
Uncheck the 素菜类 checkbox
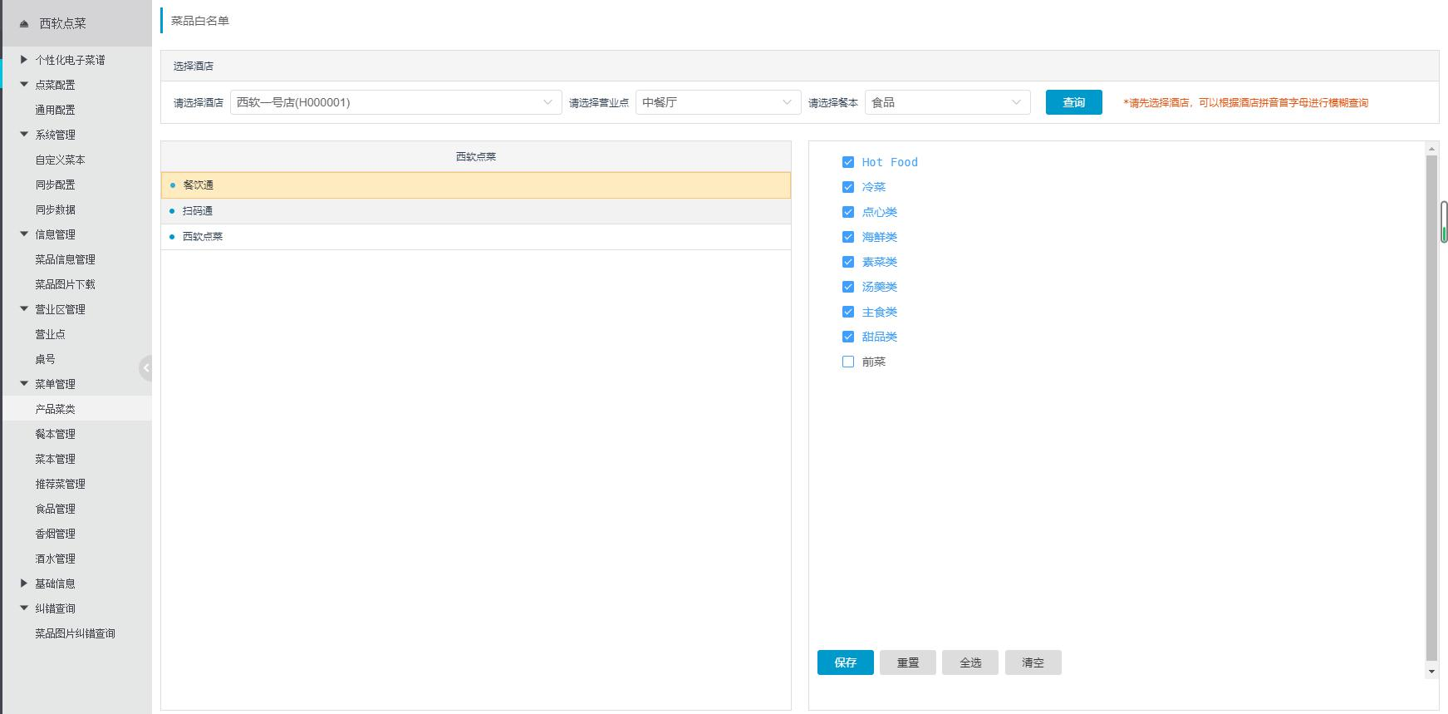[x=848, y=262]
